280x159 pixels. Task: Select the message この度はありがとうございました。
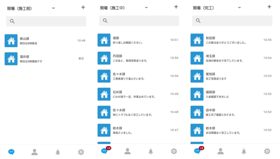tap(226, 43)
